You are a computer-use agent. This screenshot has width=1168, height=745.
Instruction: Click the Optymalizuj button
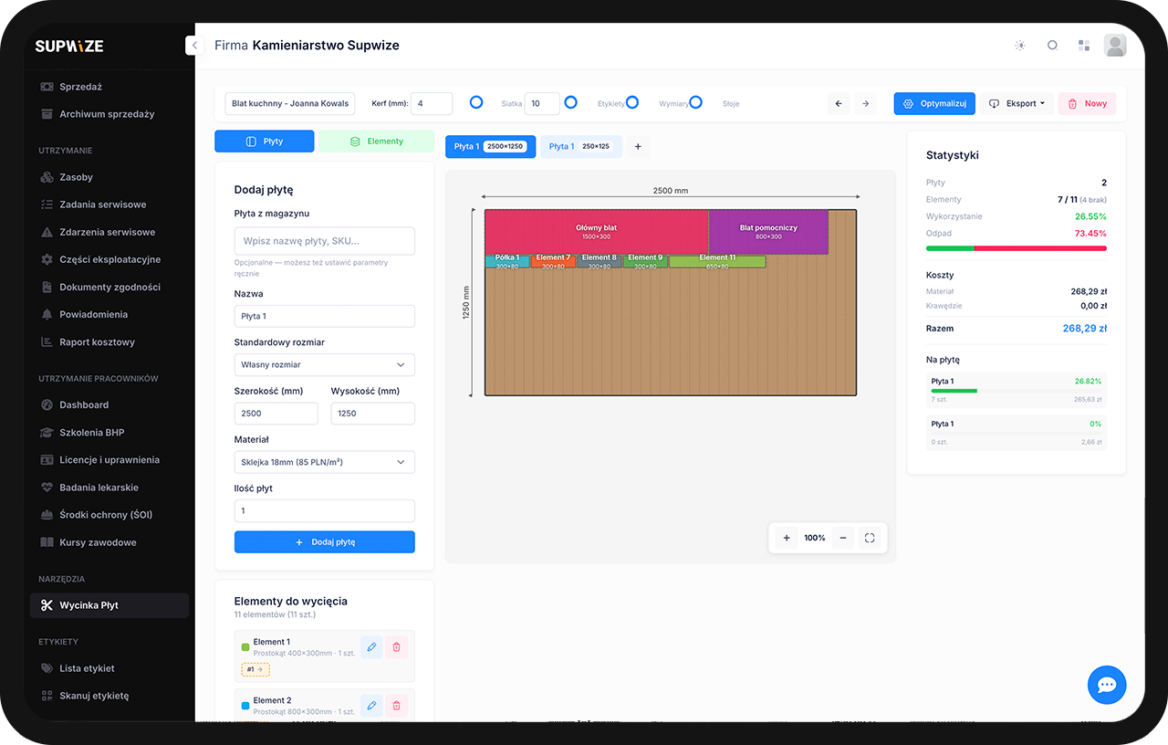(x=933, y=103)
